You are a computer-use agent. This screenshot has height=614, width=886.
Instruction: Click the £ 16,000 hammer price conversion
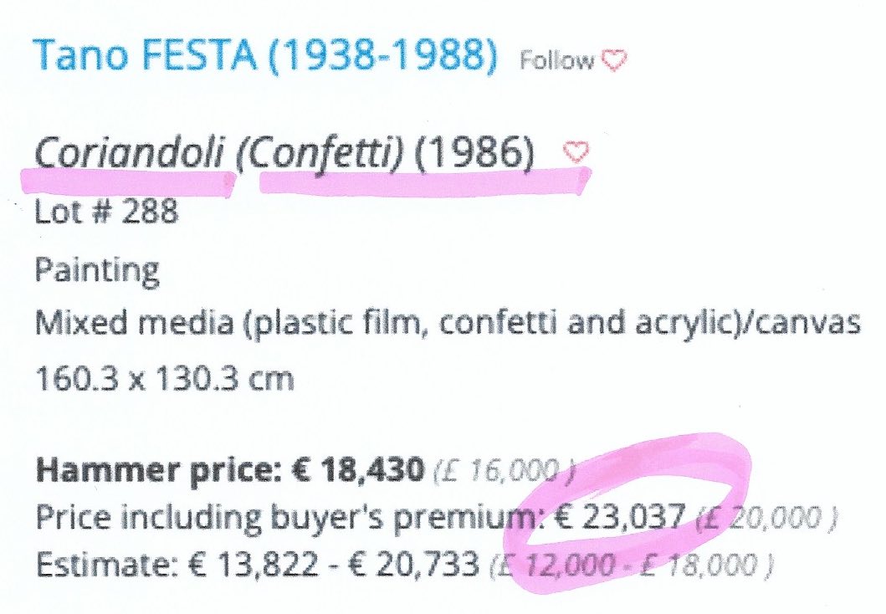(x=504, y=469)
